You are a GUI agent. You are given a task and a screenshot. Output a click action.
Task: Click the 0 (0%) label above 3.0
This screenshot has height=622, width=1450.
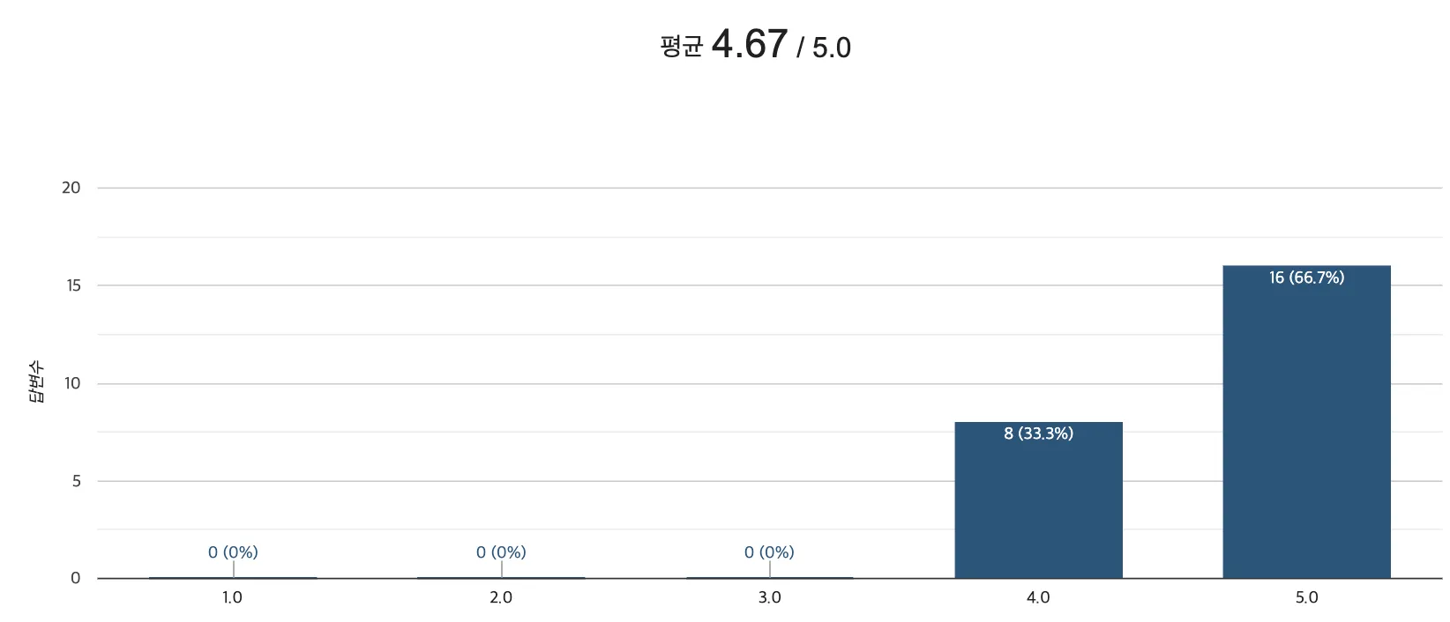(769, 552)
